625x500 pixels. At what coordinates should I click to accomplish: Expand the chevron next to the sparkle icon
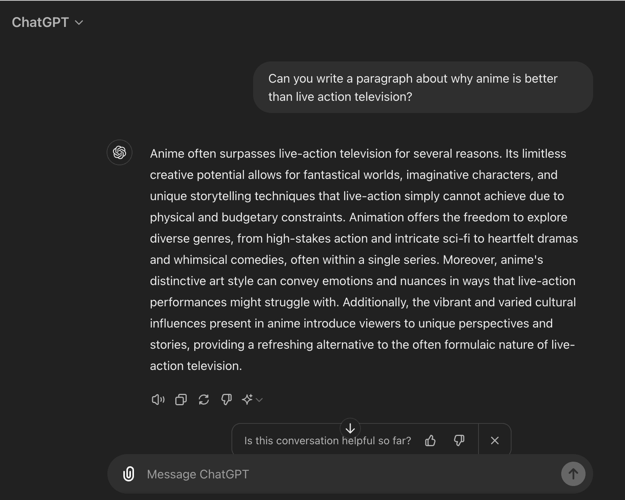click(x=260, y=400)
